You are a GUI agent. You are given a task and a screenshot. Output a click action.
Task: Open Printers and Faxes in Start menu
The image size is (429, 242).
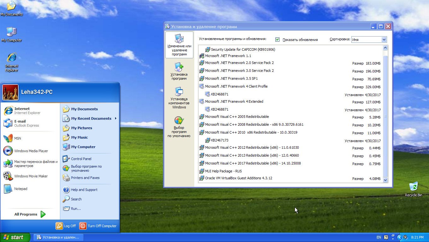(x=90, y=178)
